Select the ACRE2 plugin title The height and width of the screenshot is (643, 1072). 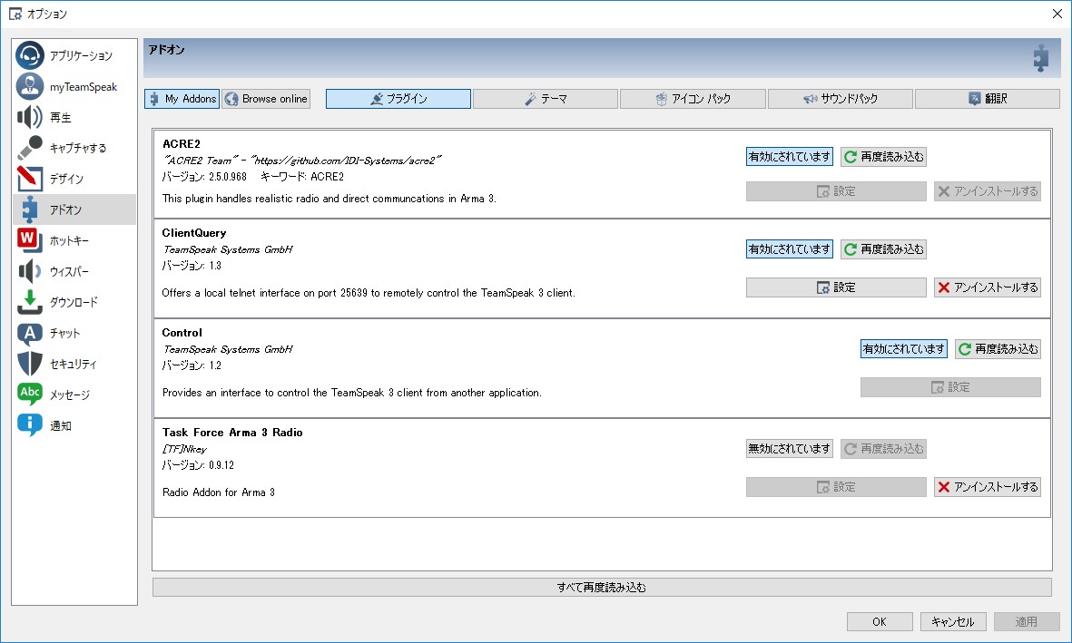pyautogui.click(x=182, y=144)
